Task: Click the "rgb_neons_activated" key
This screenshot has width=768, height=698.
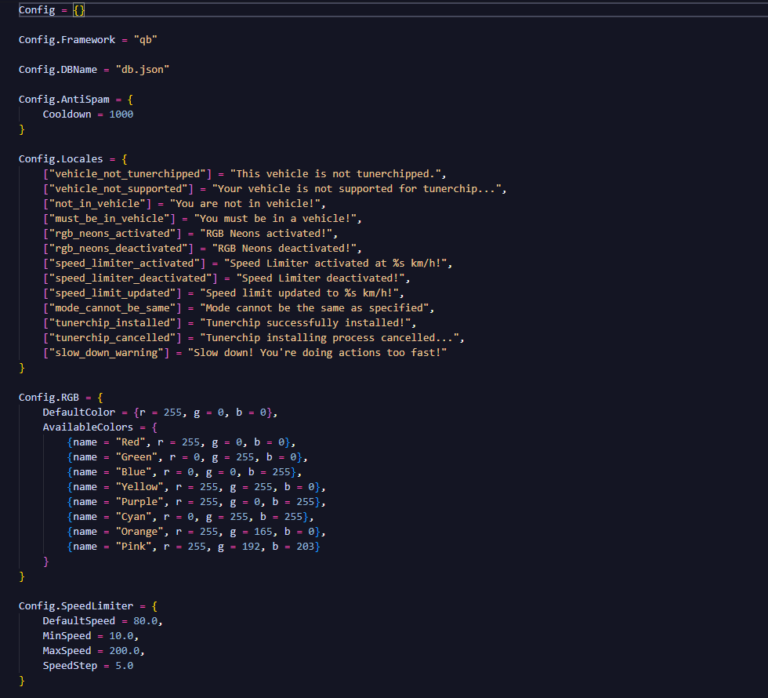Action: click(112, 234)
